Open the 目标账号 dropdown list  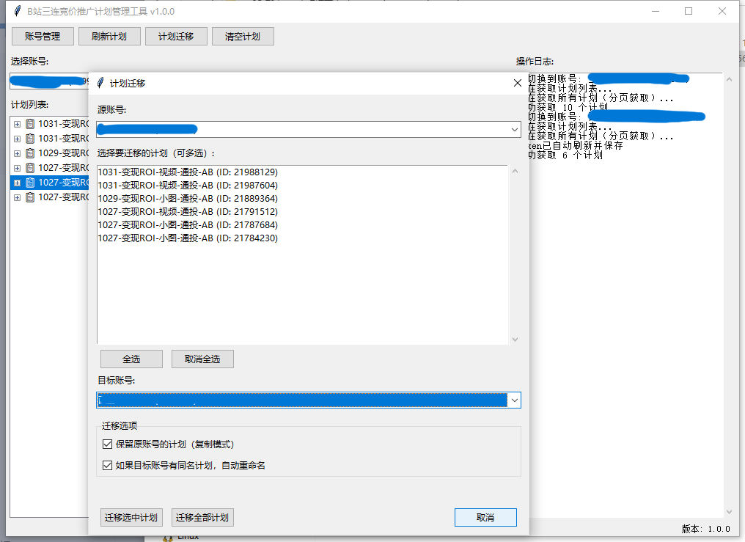click(515, 400)
